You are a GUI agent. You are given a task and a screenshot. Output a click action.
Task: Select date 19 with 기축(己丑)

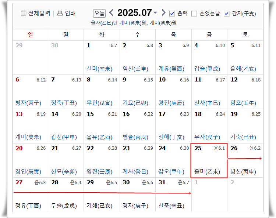click(245, 126)
